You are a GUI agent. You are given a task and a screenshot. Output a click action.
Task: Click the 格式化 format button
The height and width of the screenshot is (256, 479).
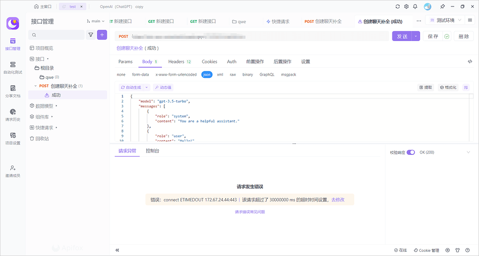pyautogui.click(x=448, y=87)
